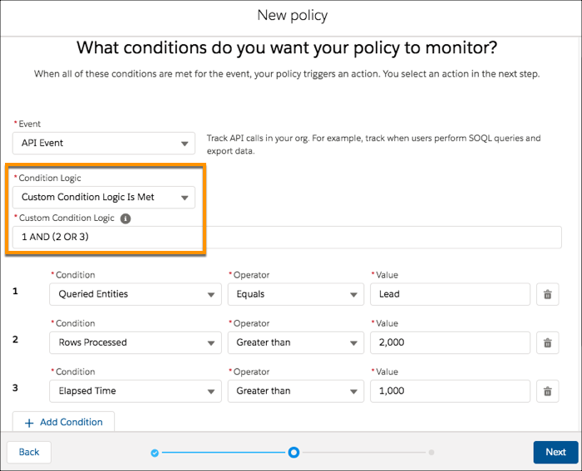The height and width of the screenshot is (471, 582).
Task: Delete condition 1 with its trash icon
Action: pyautogui.click(x=547, y=294)
